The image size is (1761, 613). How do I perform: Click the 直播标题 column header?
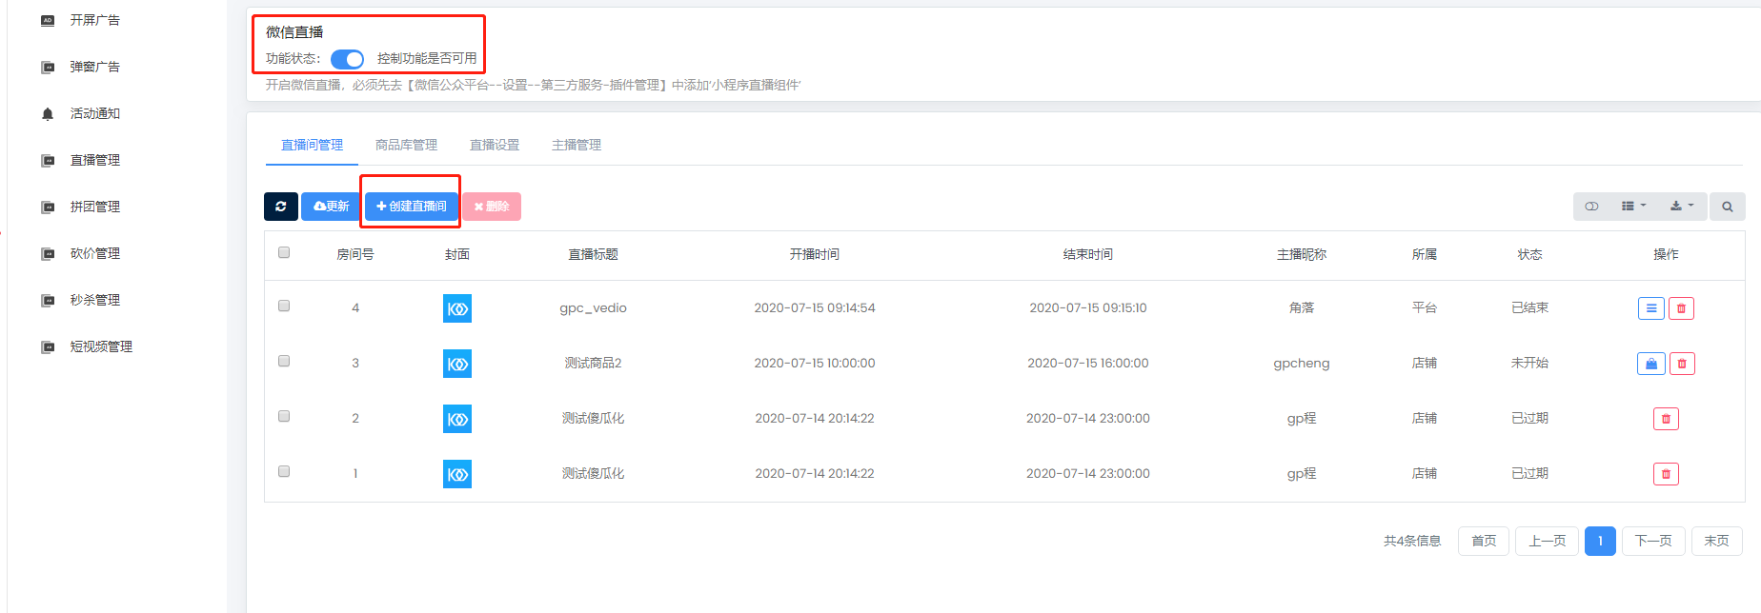coord(593,254)
